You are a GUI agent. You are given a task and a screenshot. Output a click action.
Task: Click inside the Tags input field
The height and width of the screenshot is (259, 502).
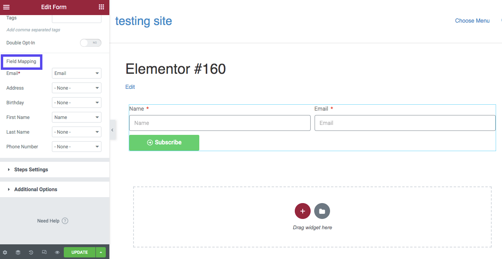(x=76, y=17)
